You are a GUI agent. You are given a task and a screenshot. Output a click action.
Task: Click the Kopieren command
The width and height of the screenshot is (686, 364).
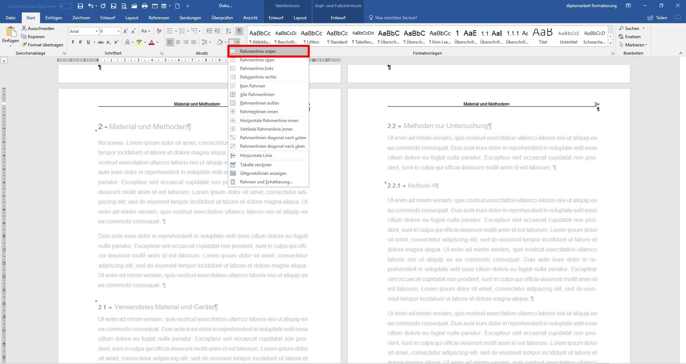tap(33, 37)
